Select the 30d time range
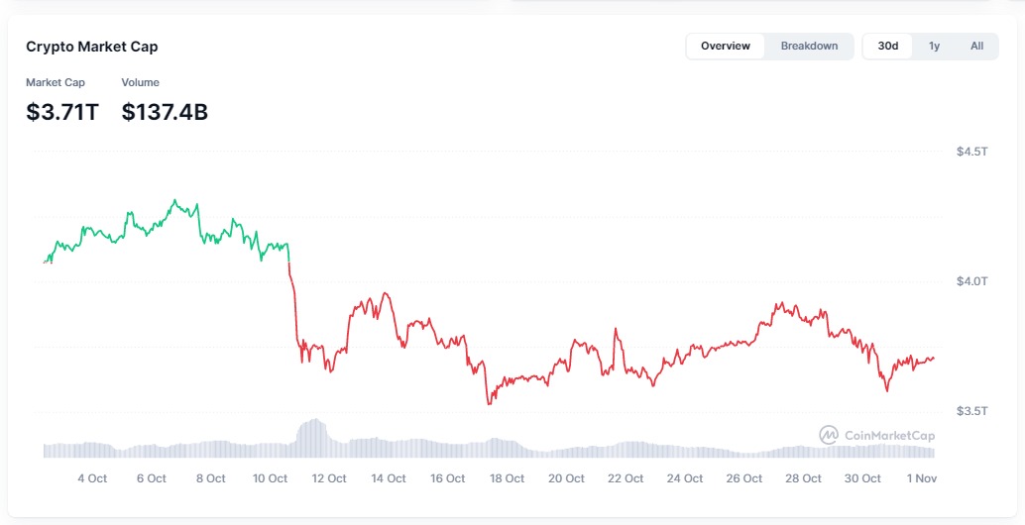The height and width of the screenshot is (525, 1025). 888,46
